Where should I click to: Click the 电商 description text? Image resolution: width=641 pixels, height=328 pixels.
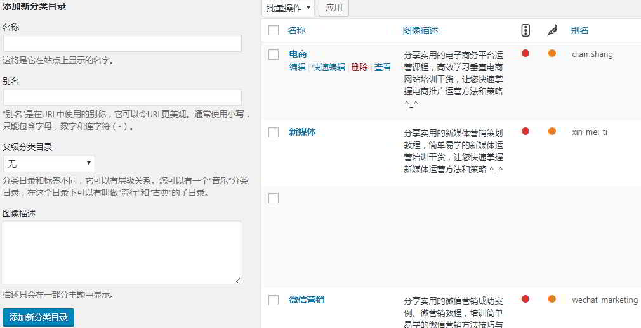pyautogui.click(x=453, y=80)
